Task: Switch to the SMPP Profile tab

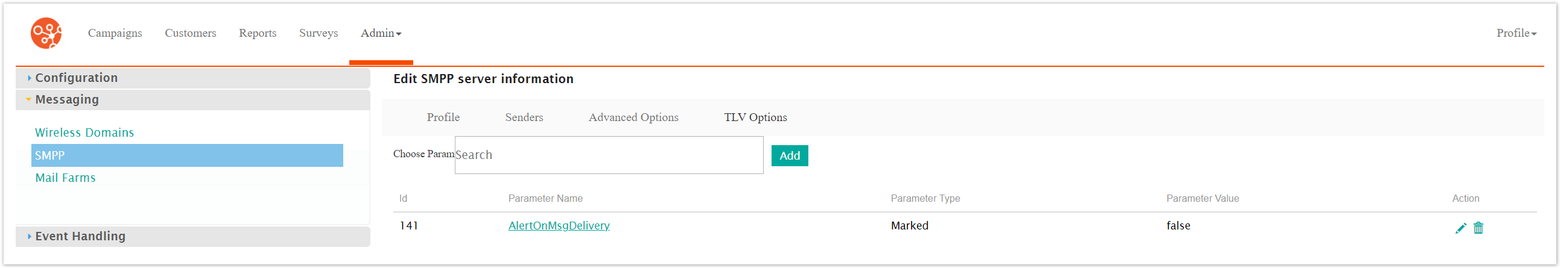Action: point(443,117)
